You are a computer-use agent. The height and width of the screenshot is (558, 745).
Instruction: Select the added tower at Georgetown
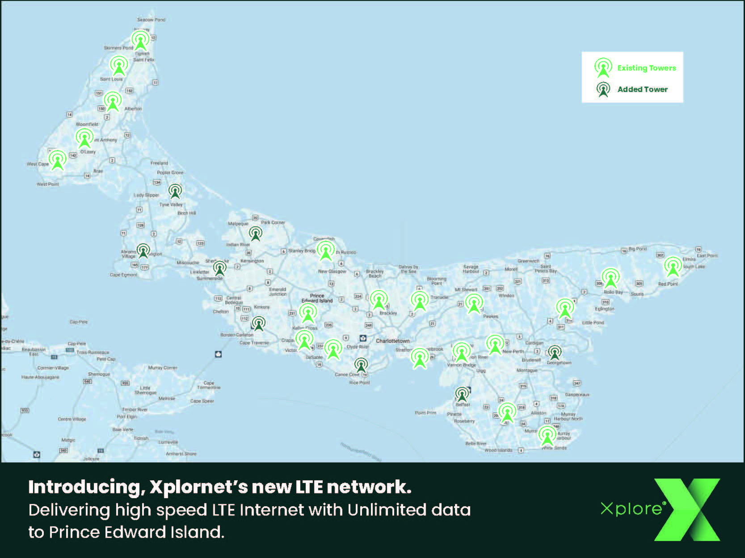(x=555, y=353)
